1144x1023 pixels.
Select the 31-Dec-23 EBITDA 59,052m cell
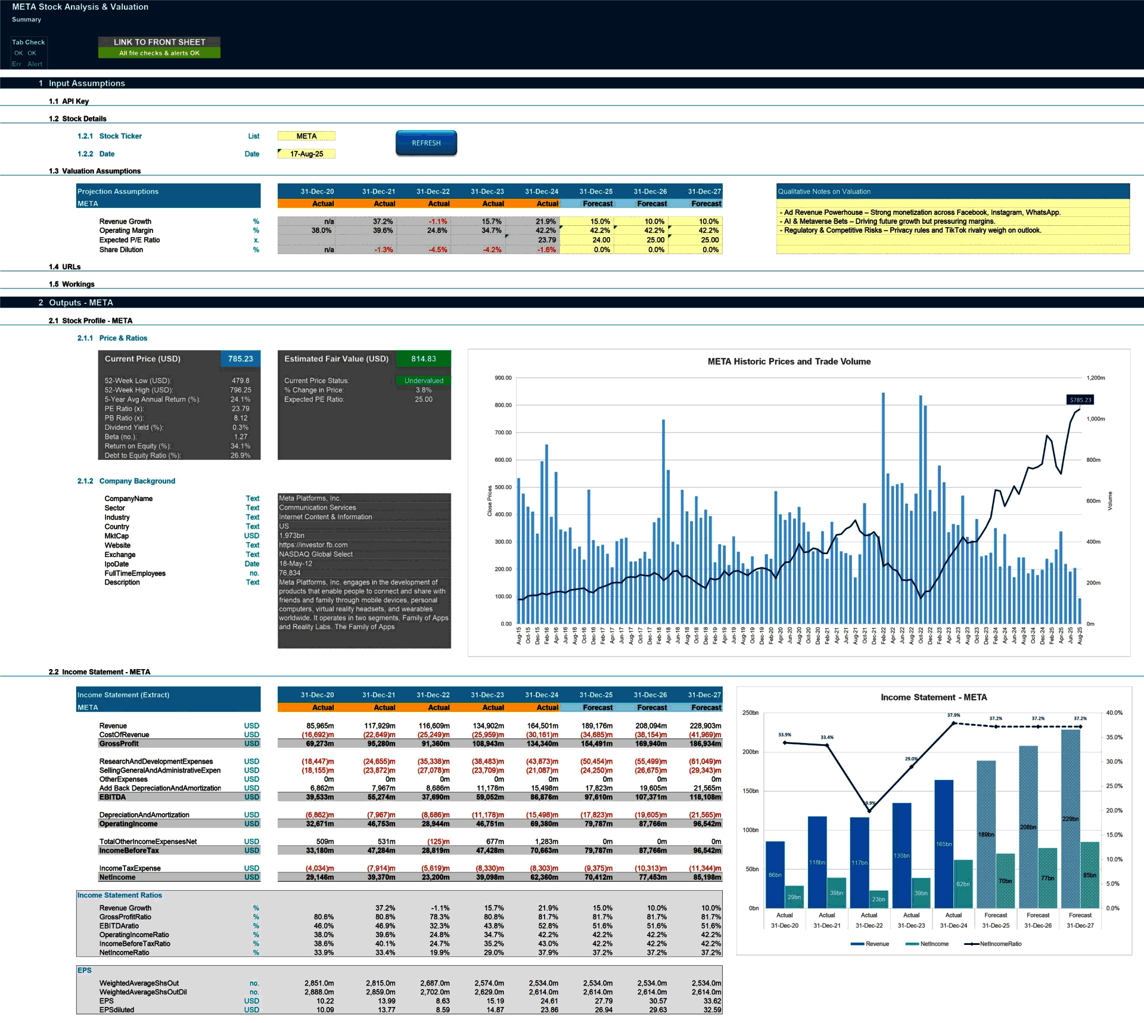point(478,797)
